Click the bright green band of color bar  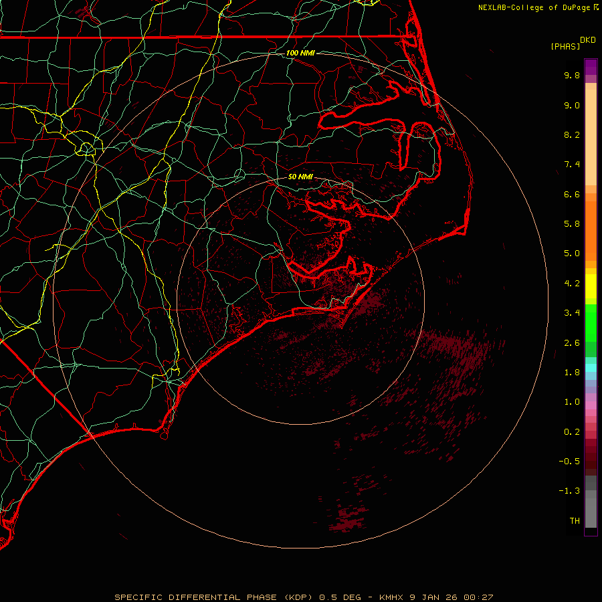pyautogui.click(x=591, y=323)
